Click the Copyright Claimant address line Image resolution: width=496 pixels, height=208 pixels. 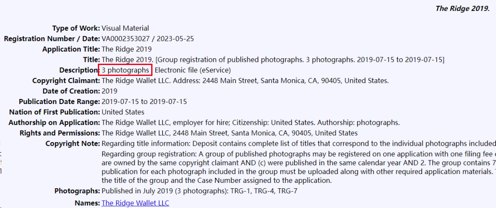(x=245, y=81)
